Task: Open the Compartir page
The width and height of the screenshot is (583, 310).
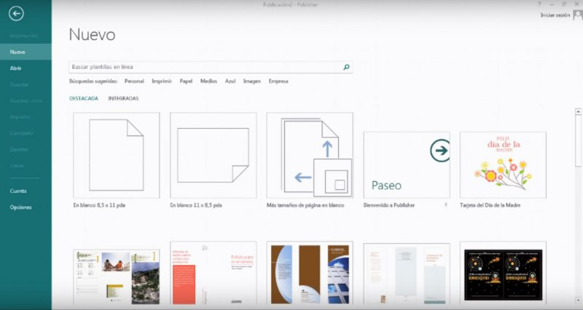Action: (22, 133)
